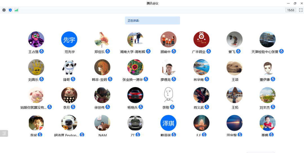Check the green network signal icon
Screen dimensions: 304x153
pyautogui.click(x=17, y=10)
